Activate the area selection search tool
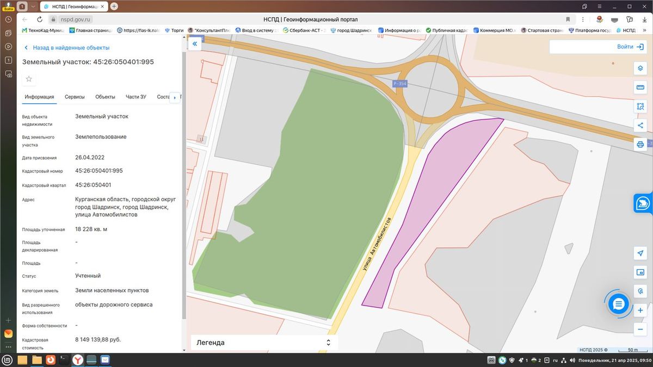 pos(640,107)
